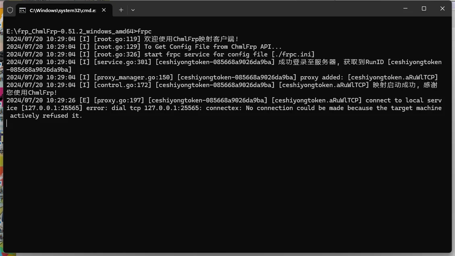
Task: Open a new terminal tab with plus
Action: click(121, 10)
